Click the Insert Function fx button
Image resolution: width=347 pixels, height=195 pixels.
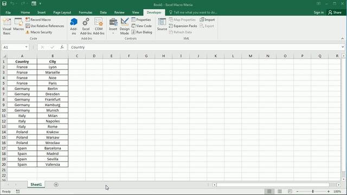pos(62,47)
